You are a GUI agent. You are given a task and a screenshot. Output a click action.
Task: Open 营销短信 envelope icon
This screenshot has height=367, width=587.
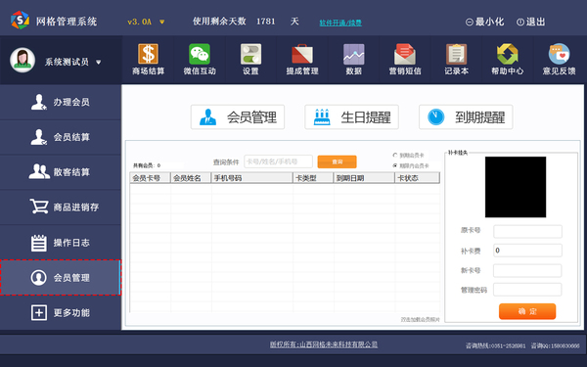coord(405,54)
